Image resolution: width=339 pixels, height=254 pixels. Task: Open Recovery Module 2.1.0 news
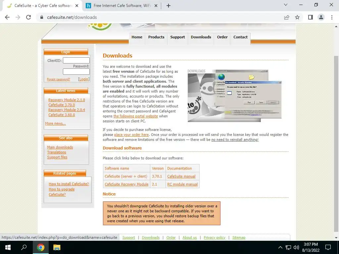pos(67,100)
